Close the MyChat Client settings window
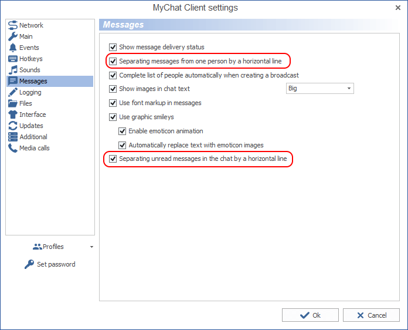 coord(398,8)
